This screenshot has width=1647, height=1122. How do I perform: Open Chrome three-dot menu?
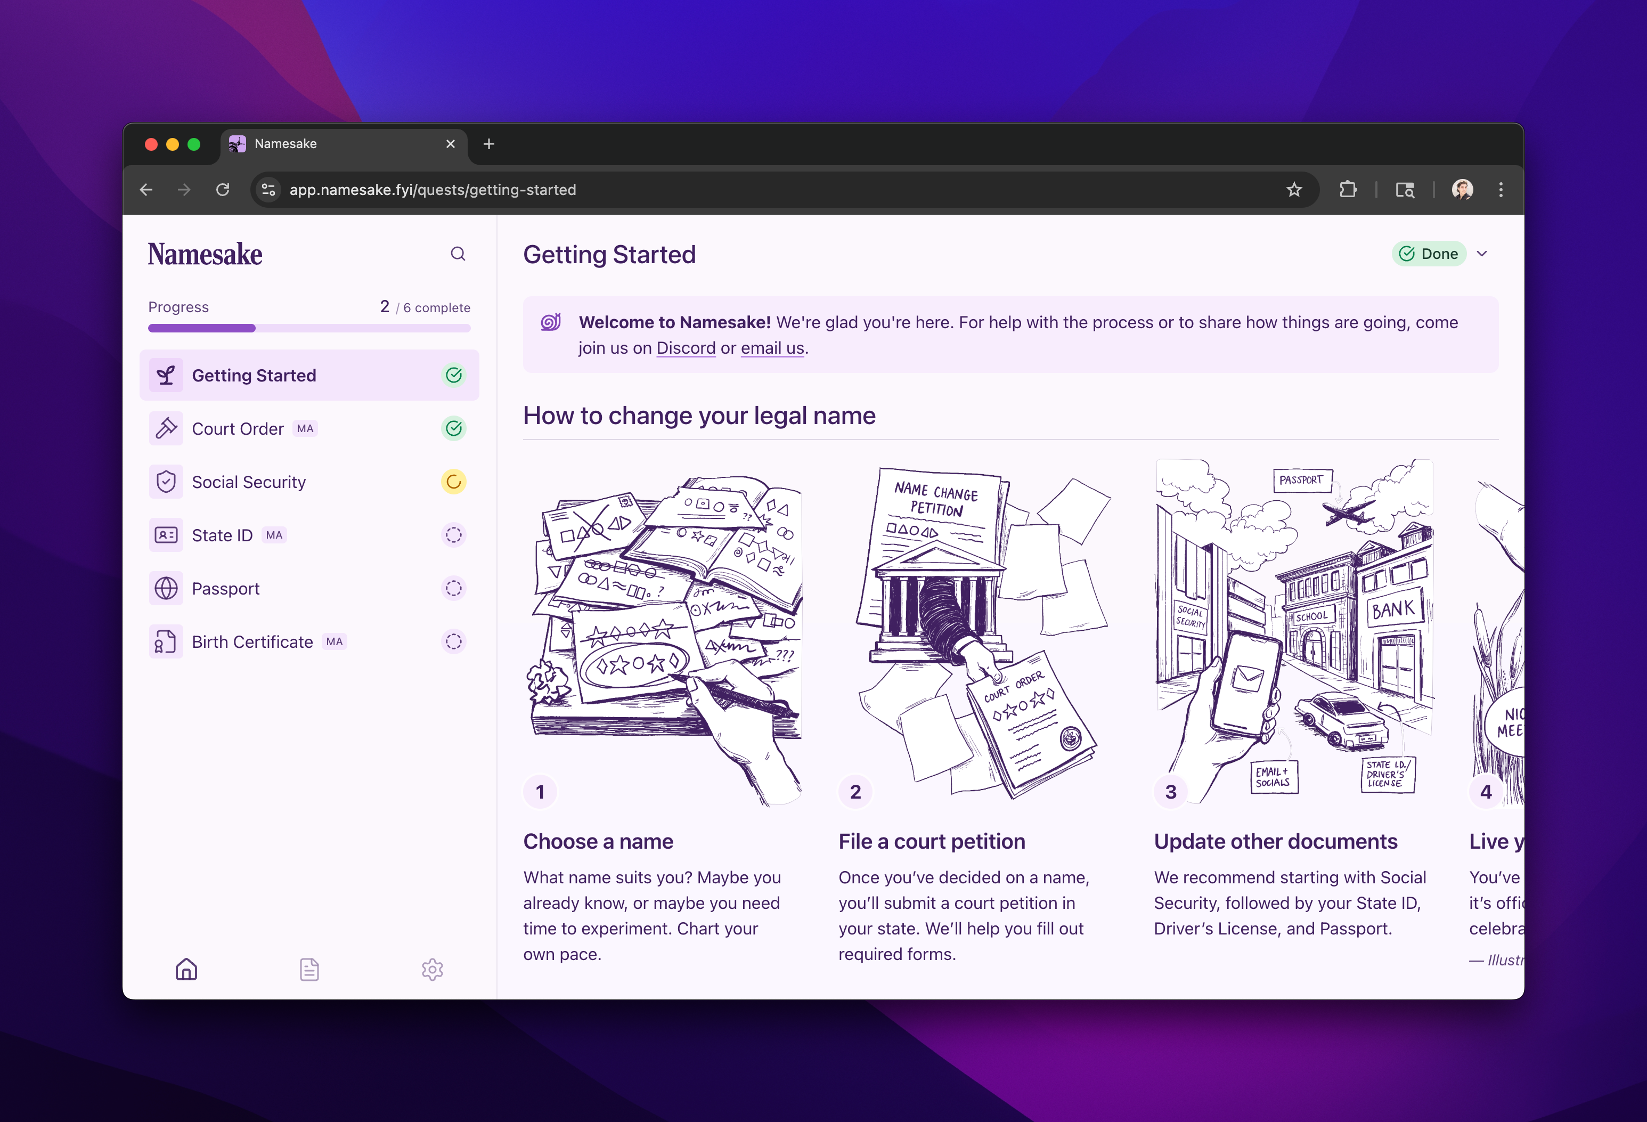point(1501,190)
